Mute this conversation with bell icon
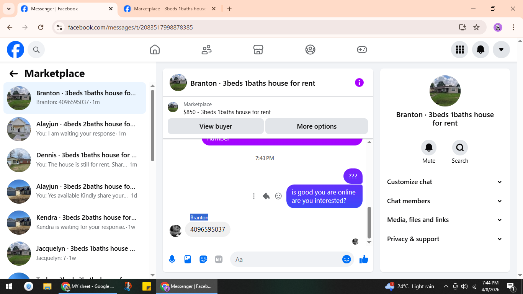523x294 pixels. click(429, 147)
